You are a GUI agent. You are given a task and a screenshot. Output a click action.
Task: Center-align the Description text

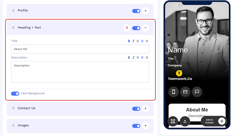click(x=142, y=58)
